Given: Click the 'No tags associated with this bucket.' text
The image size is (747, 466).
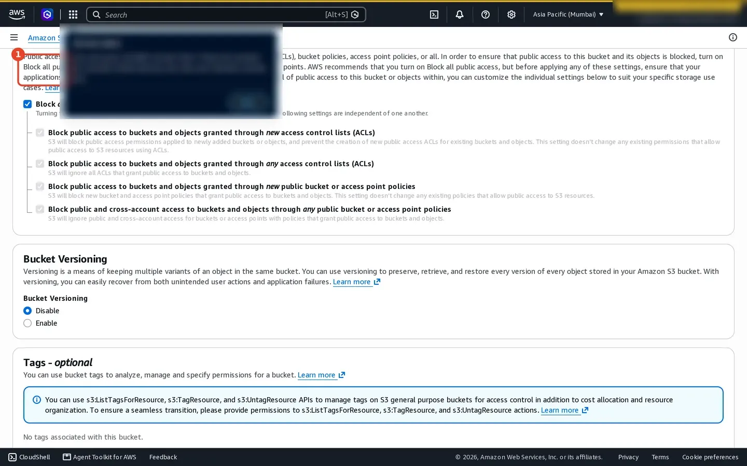Looking at the screenshot, I should [83, 437].
